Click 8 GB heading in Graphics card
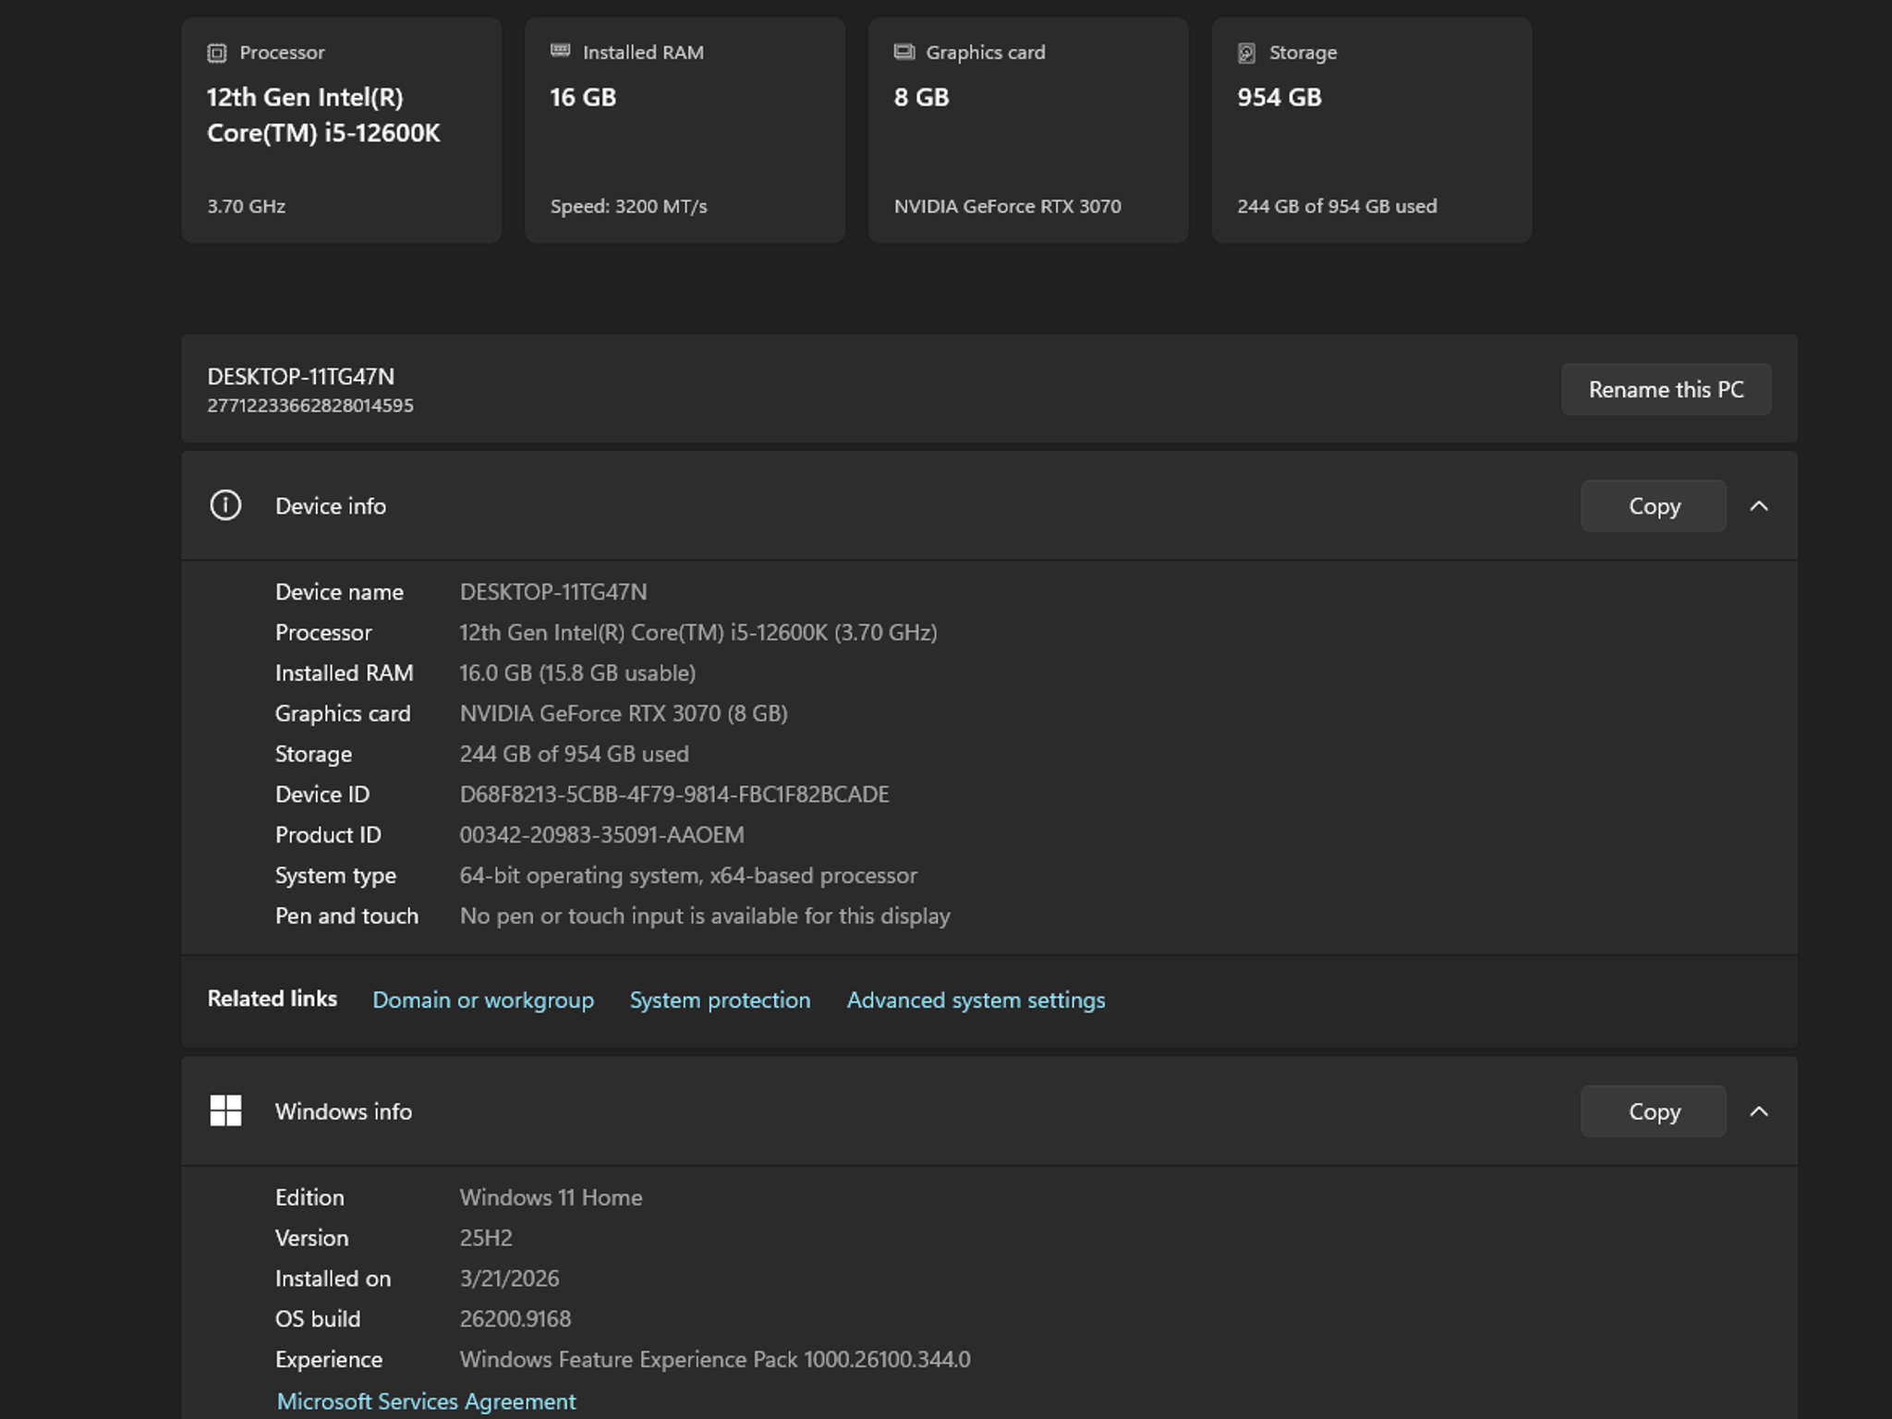Image resolution: width=1892 pixels, height=1419 pixels. pos(921,97)
